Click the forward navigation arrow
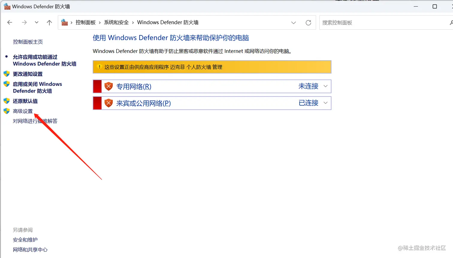453x258 pixels. click(24, 22)
